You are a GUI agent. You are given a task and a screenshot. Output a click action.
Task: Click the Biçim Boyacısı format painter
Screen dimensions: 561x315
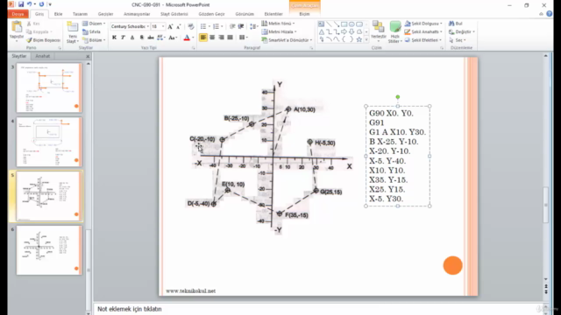[x=43, y=40]
